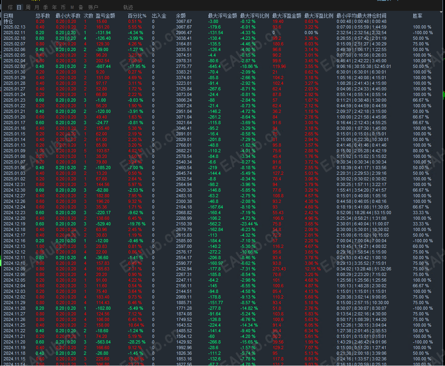Open the 周 weekly tab

[x=28, y=7]
